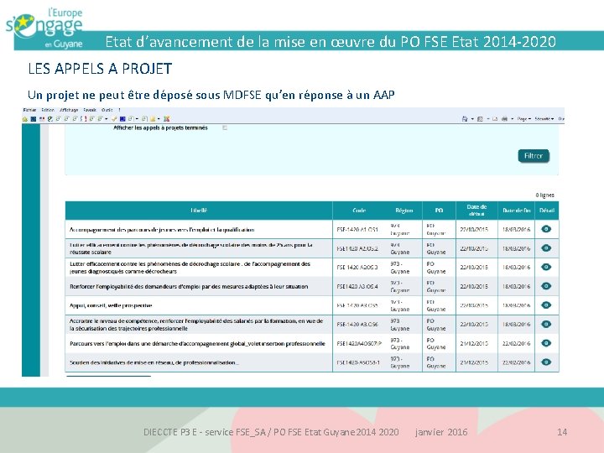Sort by the Région column header
This screenshot has width=604, height=453.
[x=404, y=211]
